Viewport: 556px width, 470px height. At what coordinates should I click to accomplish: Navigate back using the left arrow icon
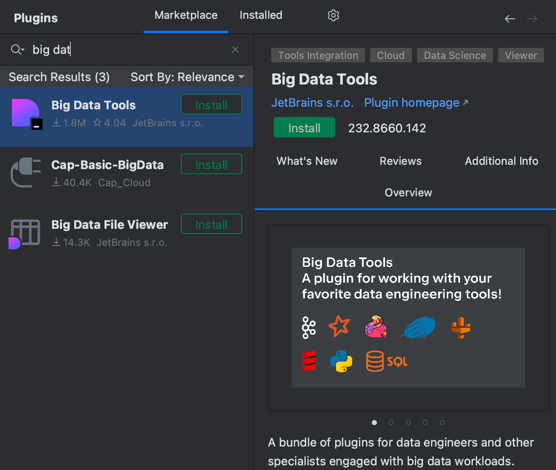[510, 19]
